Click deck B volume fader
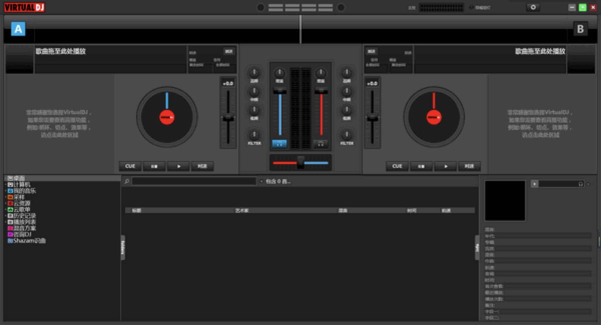This screenshot has height=325, width=601. [x=321, y=90]
